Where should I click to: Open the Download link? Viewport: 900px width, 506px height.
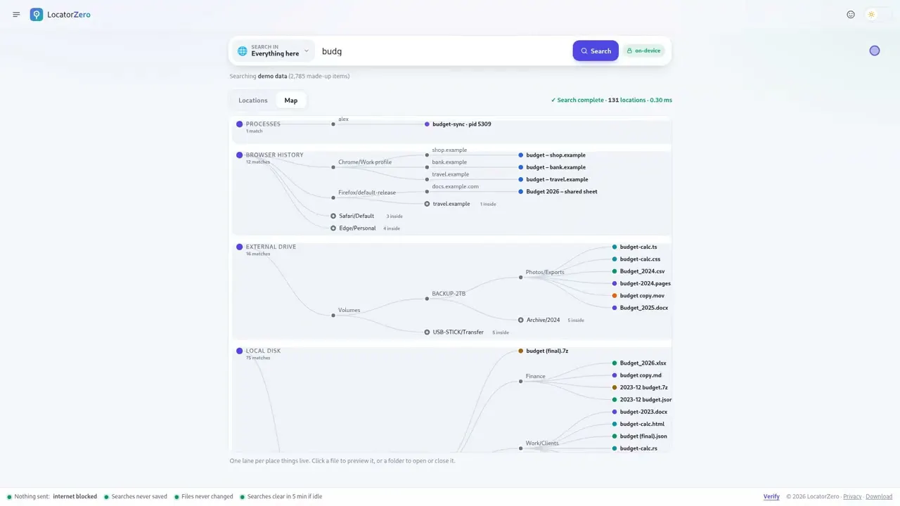click(879, 497)
